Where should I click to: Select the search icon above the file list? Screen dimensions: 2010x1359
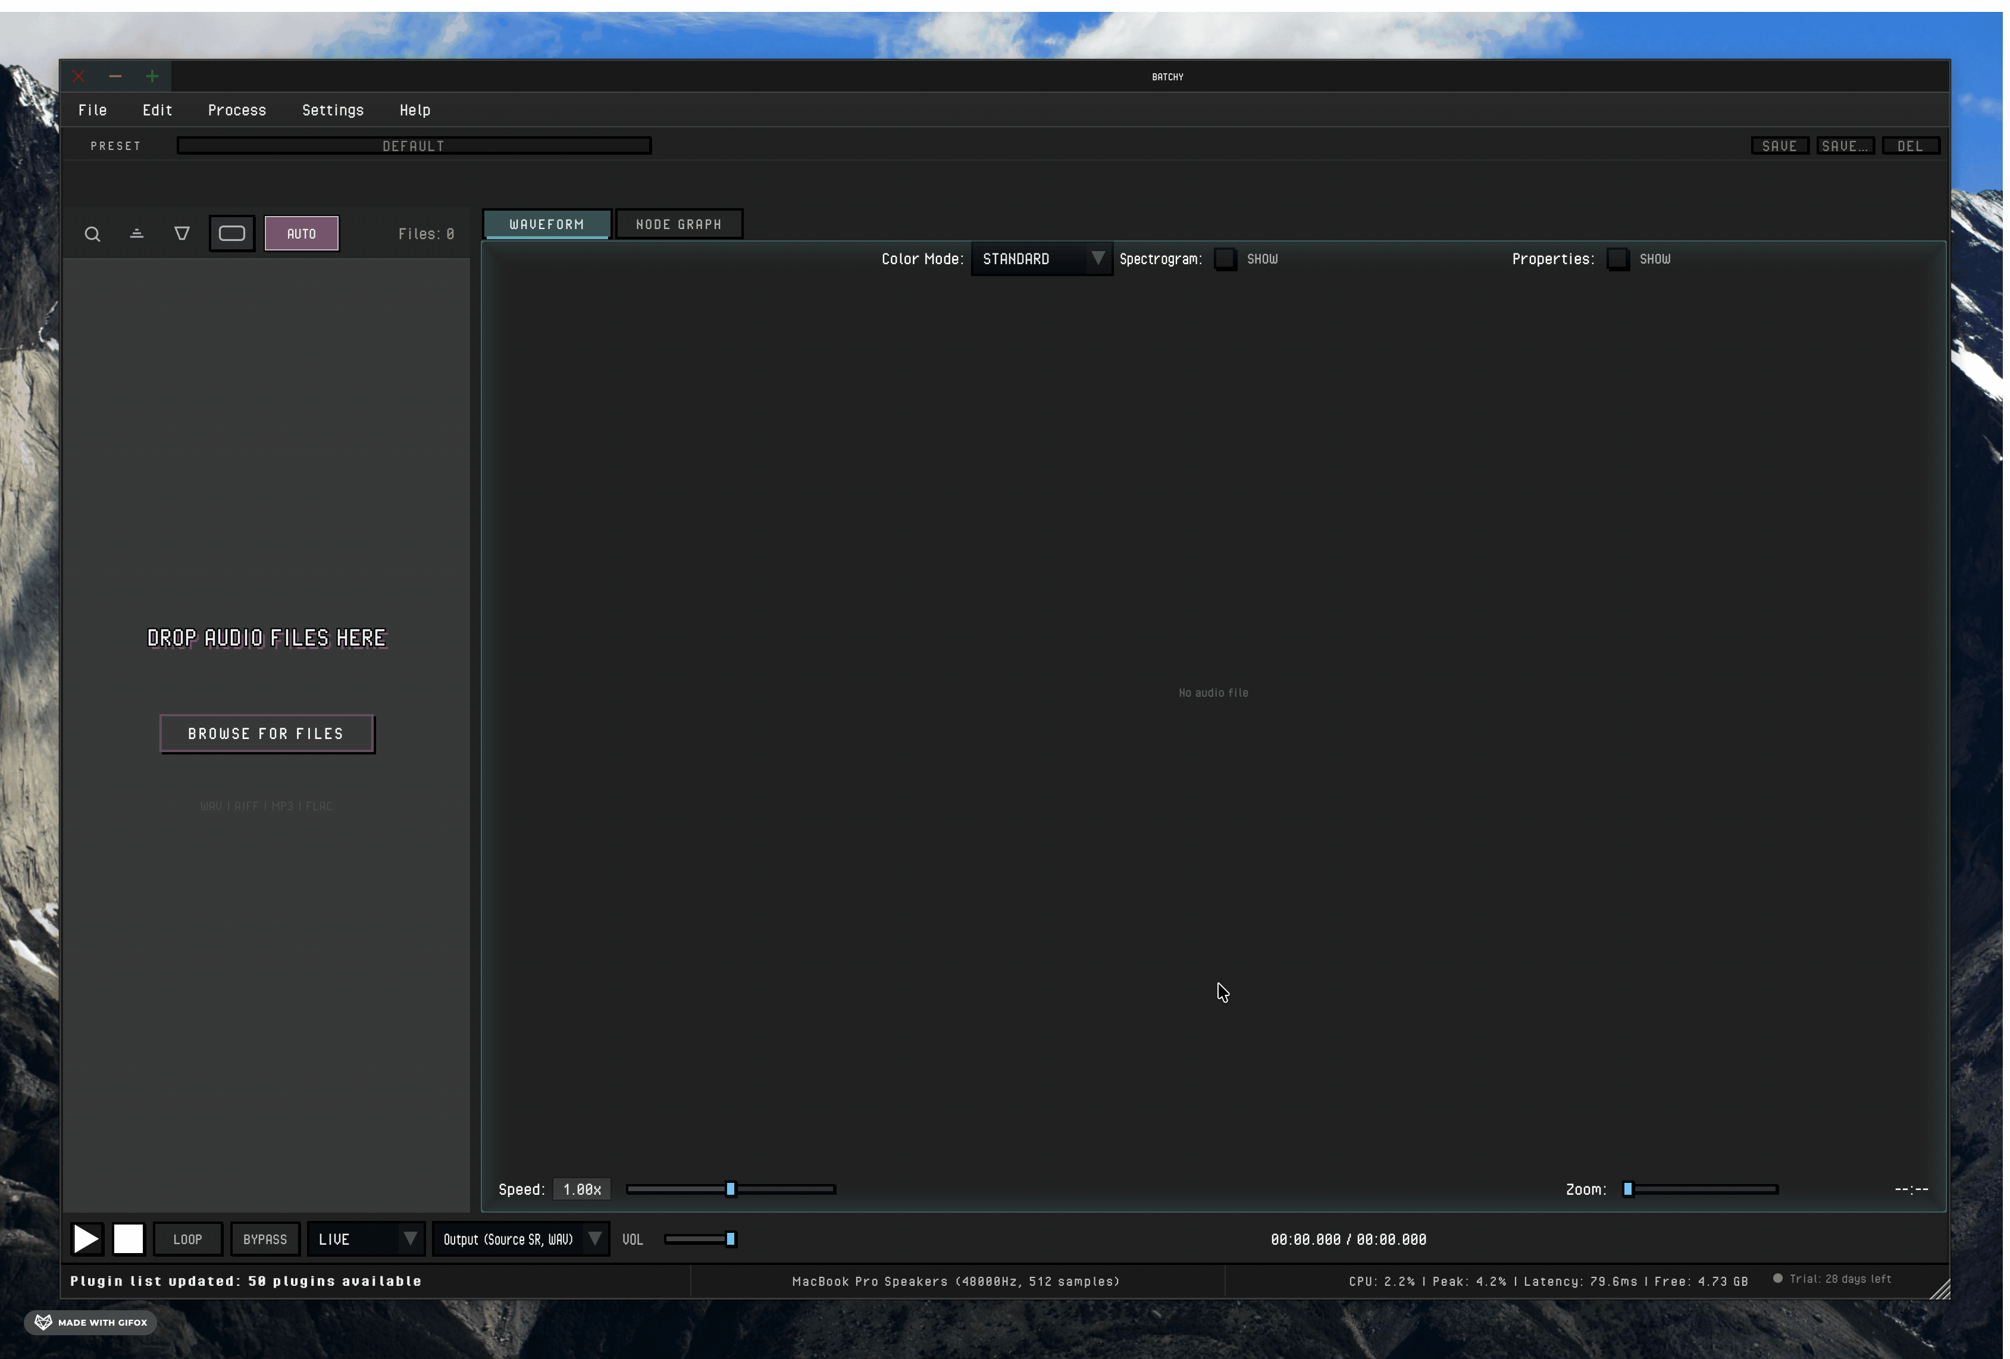[93, 234]
